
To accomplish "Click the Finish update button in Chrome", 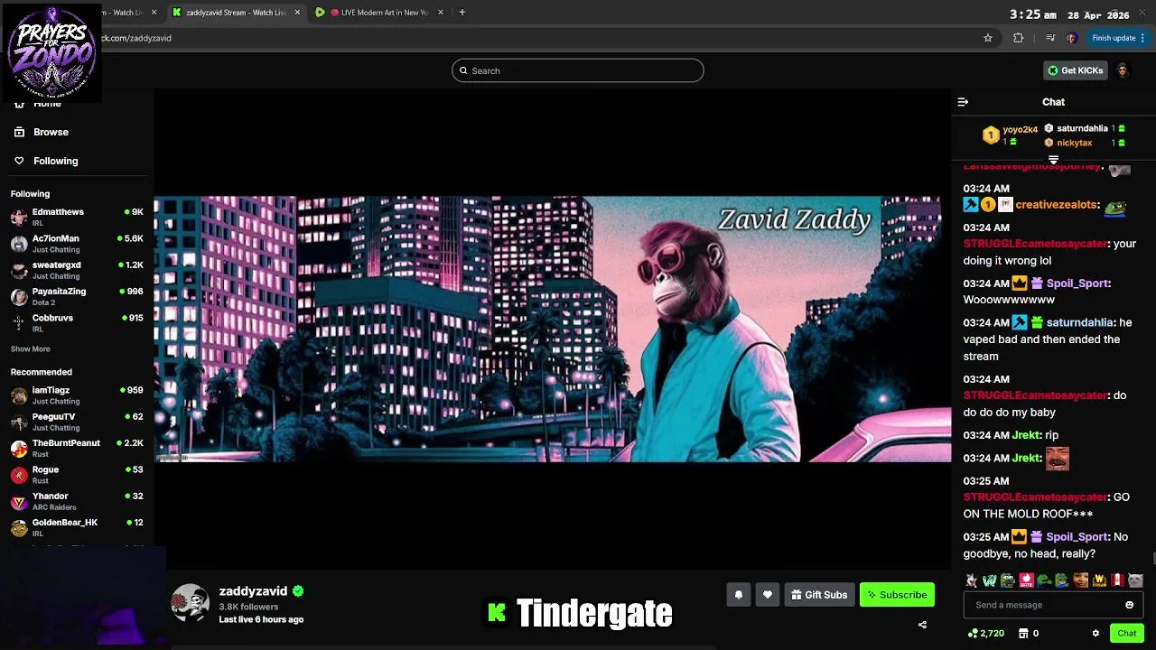I will click(1118, 38).
